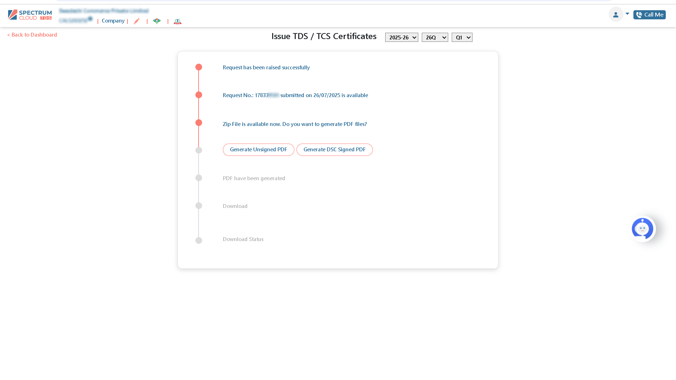
Task: Open the Income Tax emblem icon
Action: [177, 21]
